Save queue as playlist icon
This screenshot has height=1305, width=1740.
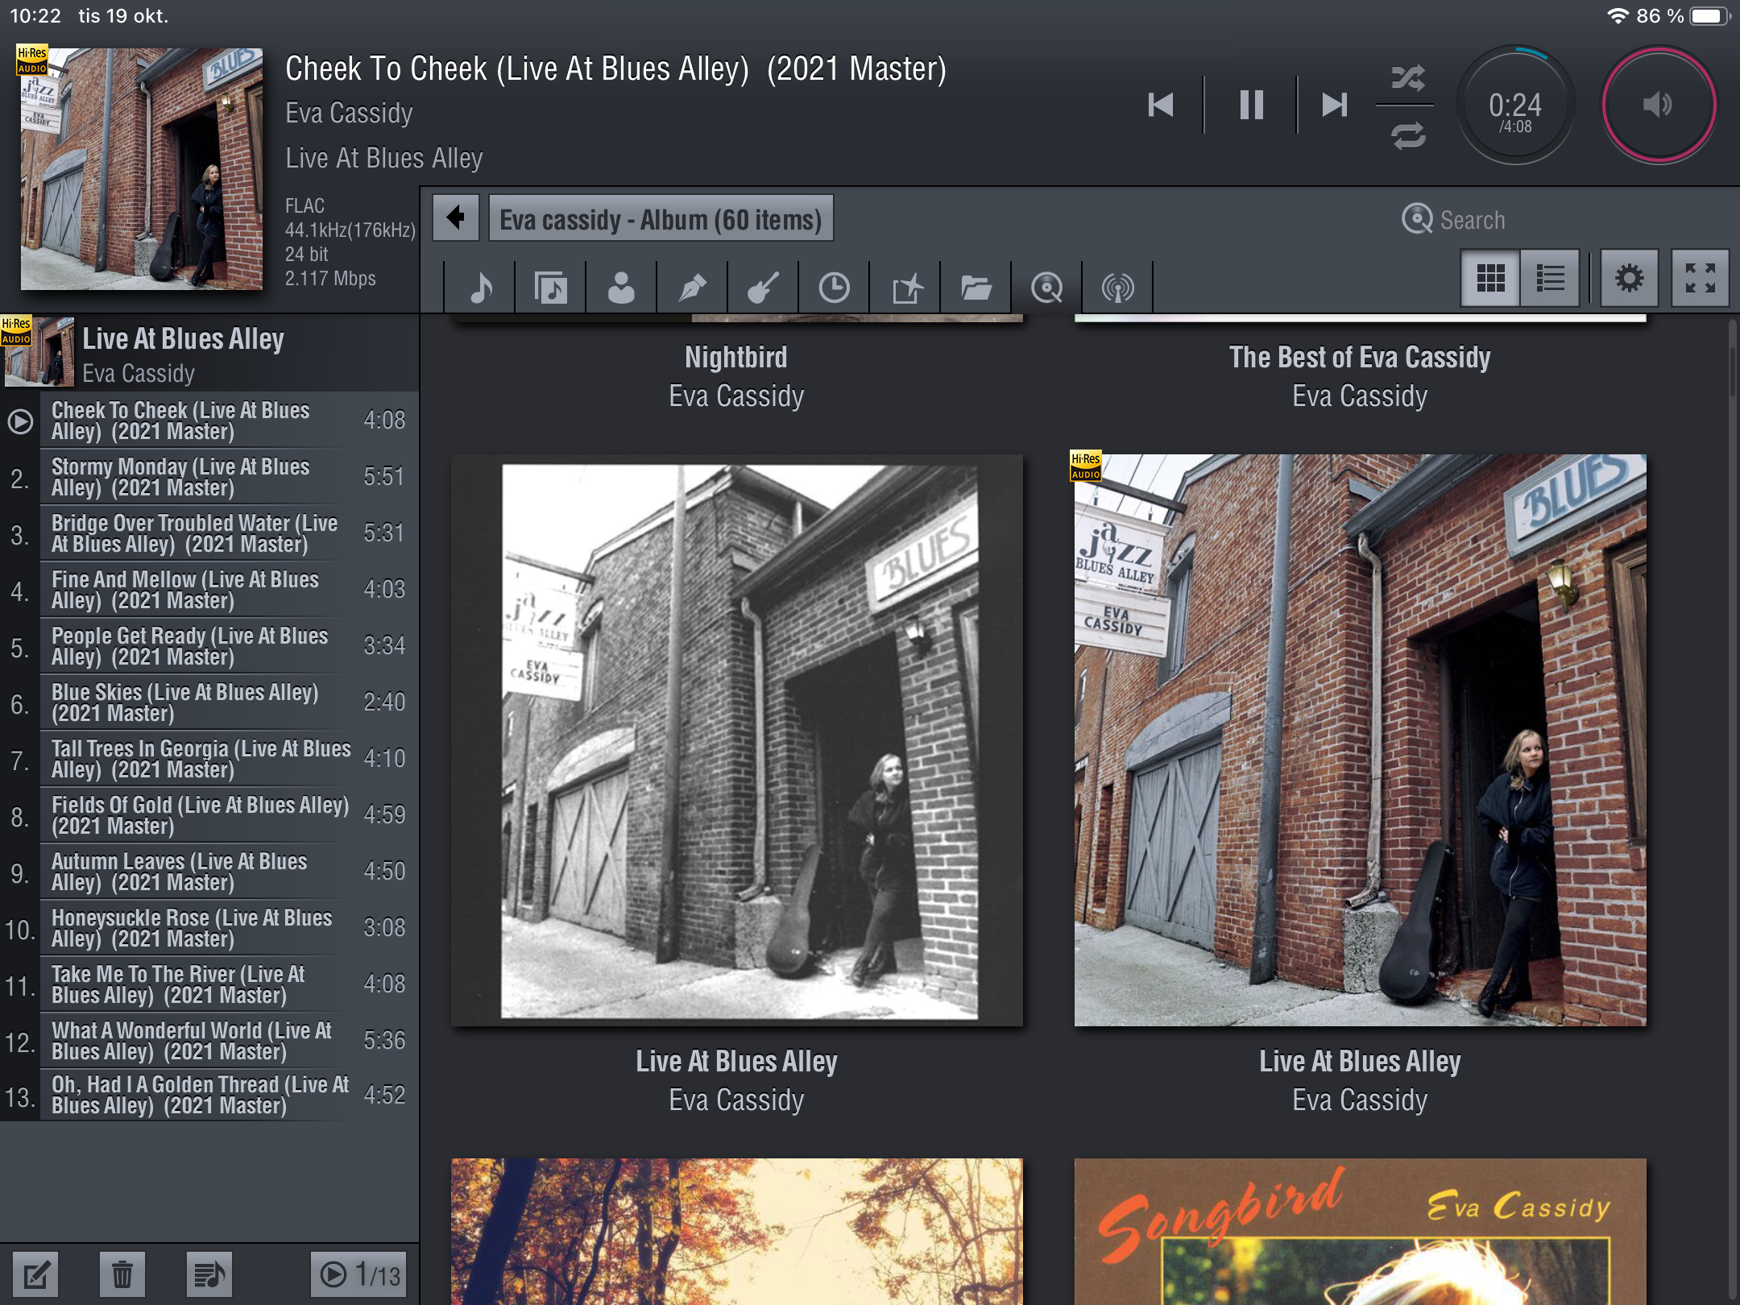coord(209,1274)
